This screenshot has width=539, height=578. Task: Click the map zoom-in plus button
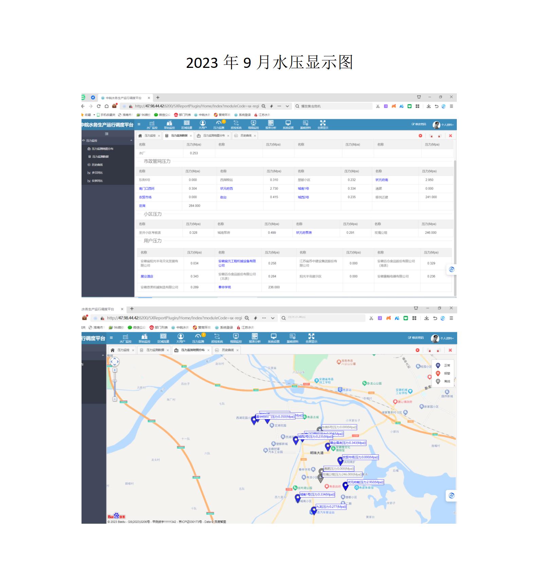(115, 370)
